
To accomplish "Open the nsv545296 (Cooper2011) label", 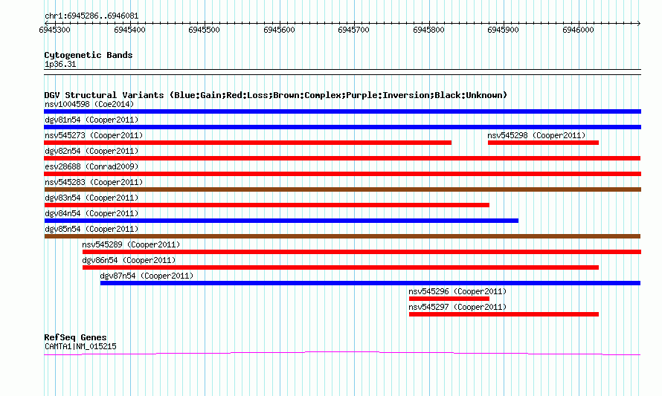I will tap(457, 291).
